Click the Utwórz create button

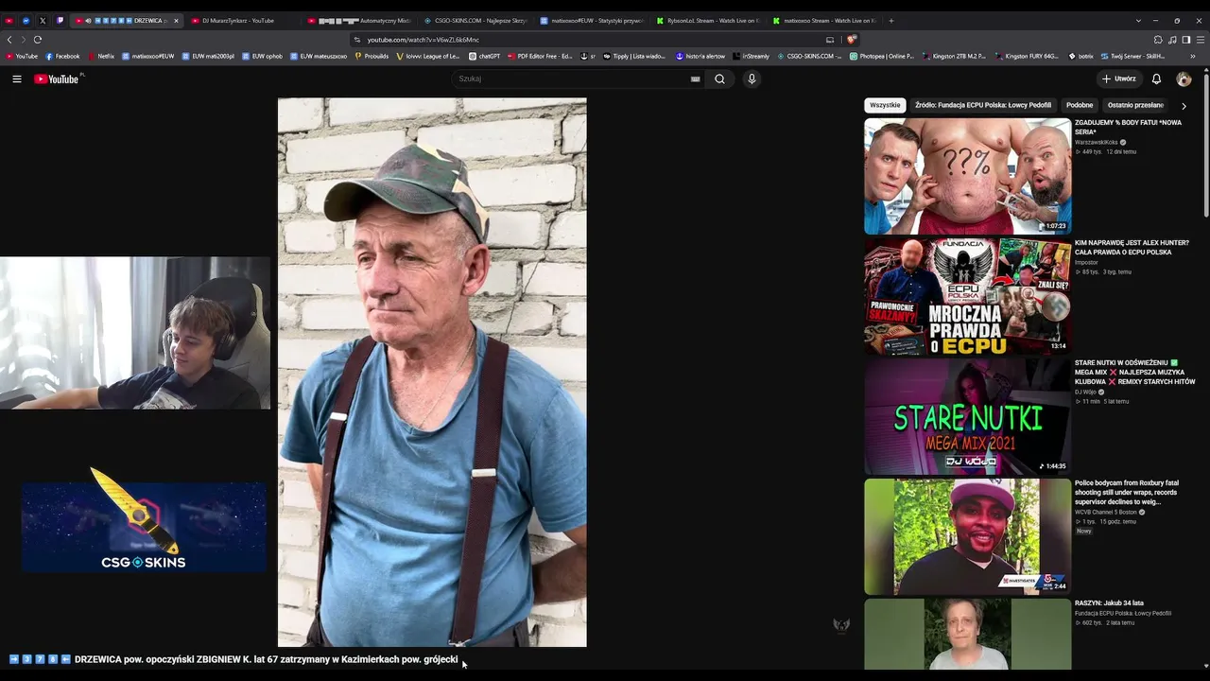click(1118, 79)
